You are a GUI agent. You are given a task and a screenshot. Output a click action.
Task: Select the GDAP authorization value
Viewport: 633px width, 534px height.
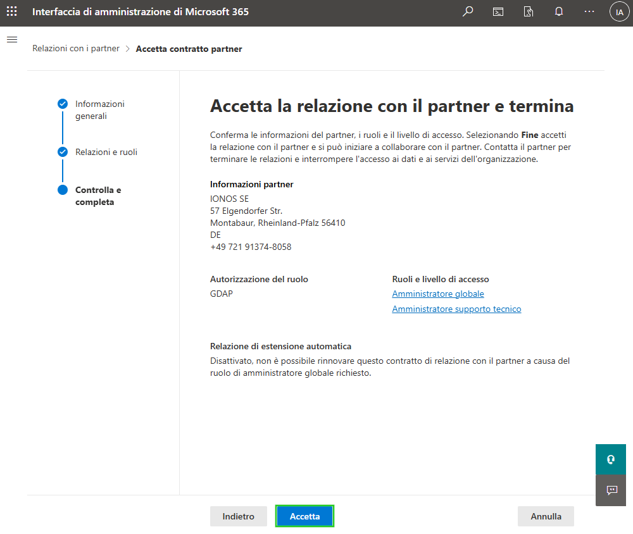pos(221,294)
